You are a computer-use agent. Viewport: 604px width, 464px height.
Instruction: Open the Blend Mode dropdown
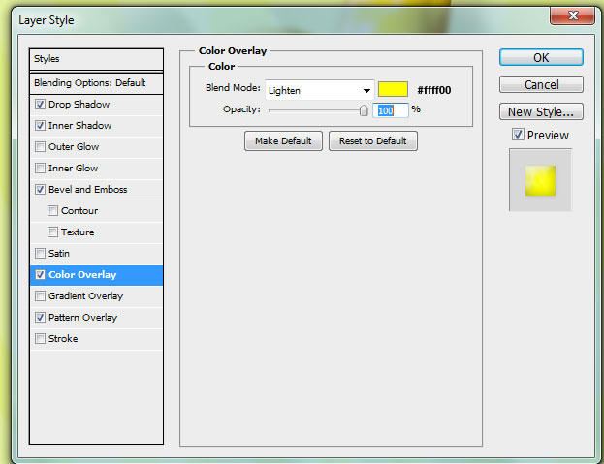(x=319, y=90)
